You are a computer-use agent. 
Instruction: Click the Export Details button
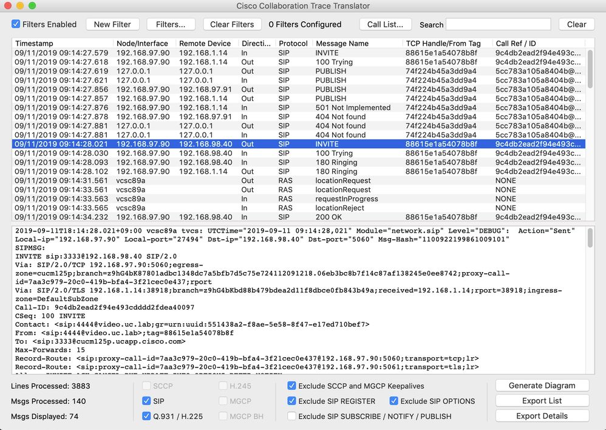pos(542,416)
